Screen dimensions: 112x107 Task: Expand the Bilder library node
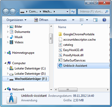coord(8,26)
